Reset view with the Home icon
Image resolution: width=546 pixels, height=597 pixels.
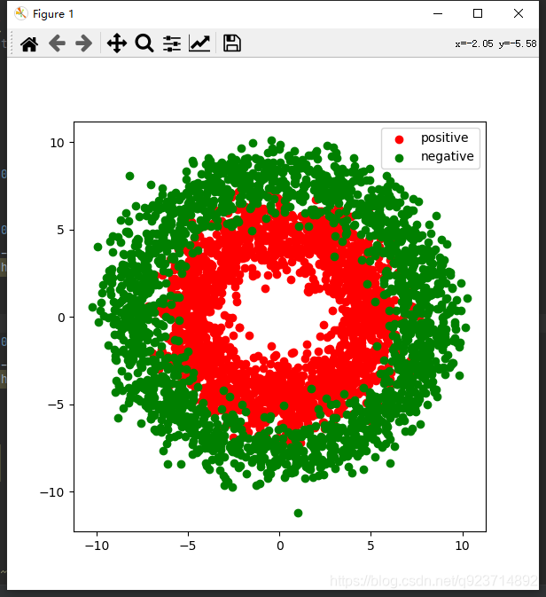[29, 43]
